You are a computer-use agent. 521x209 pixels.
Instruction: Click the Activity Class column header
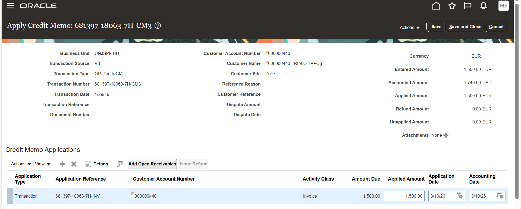click(x=318, y=179)
